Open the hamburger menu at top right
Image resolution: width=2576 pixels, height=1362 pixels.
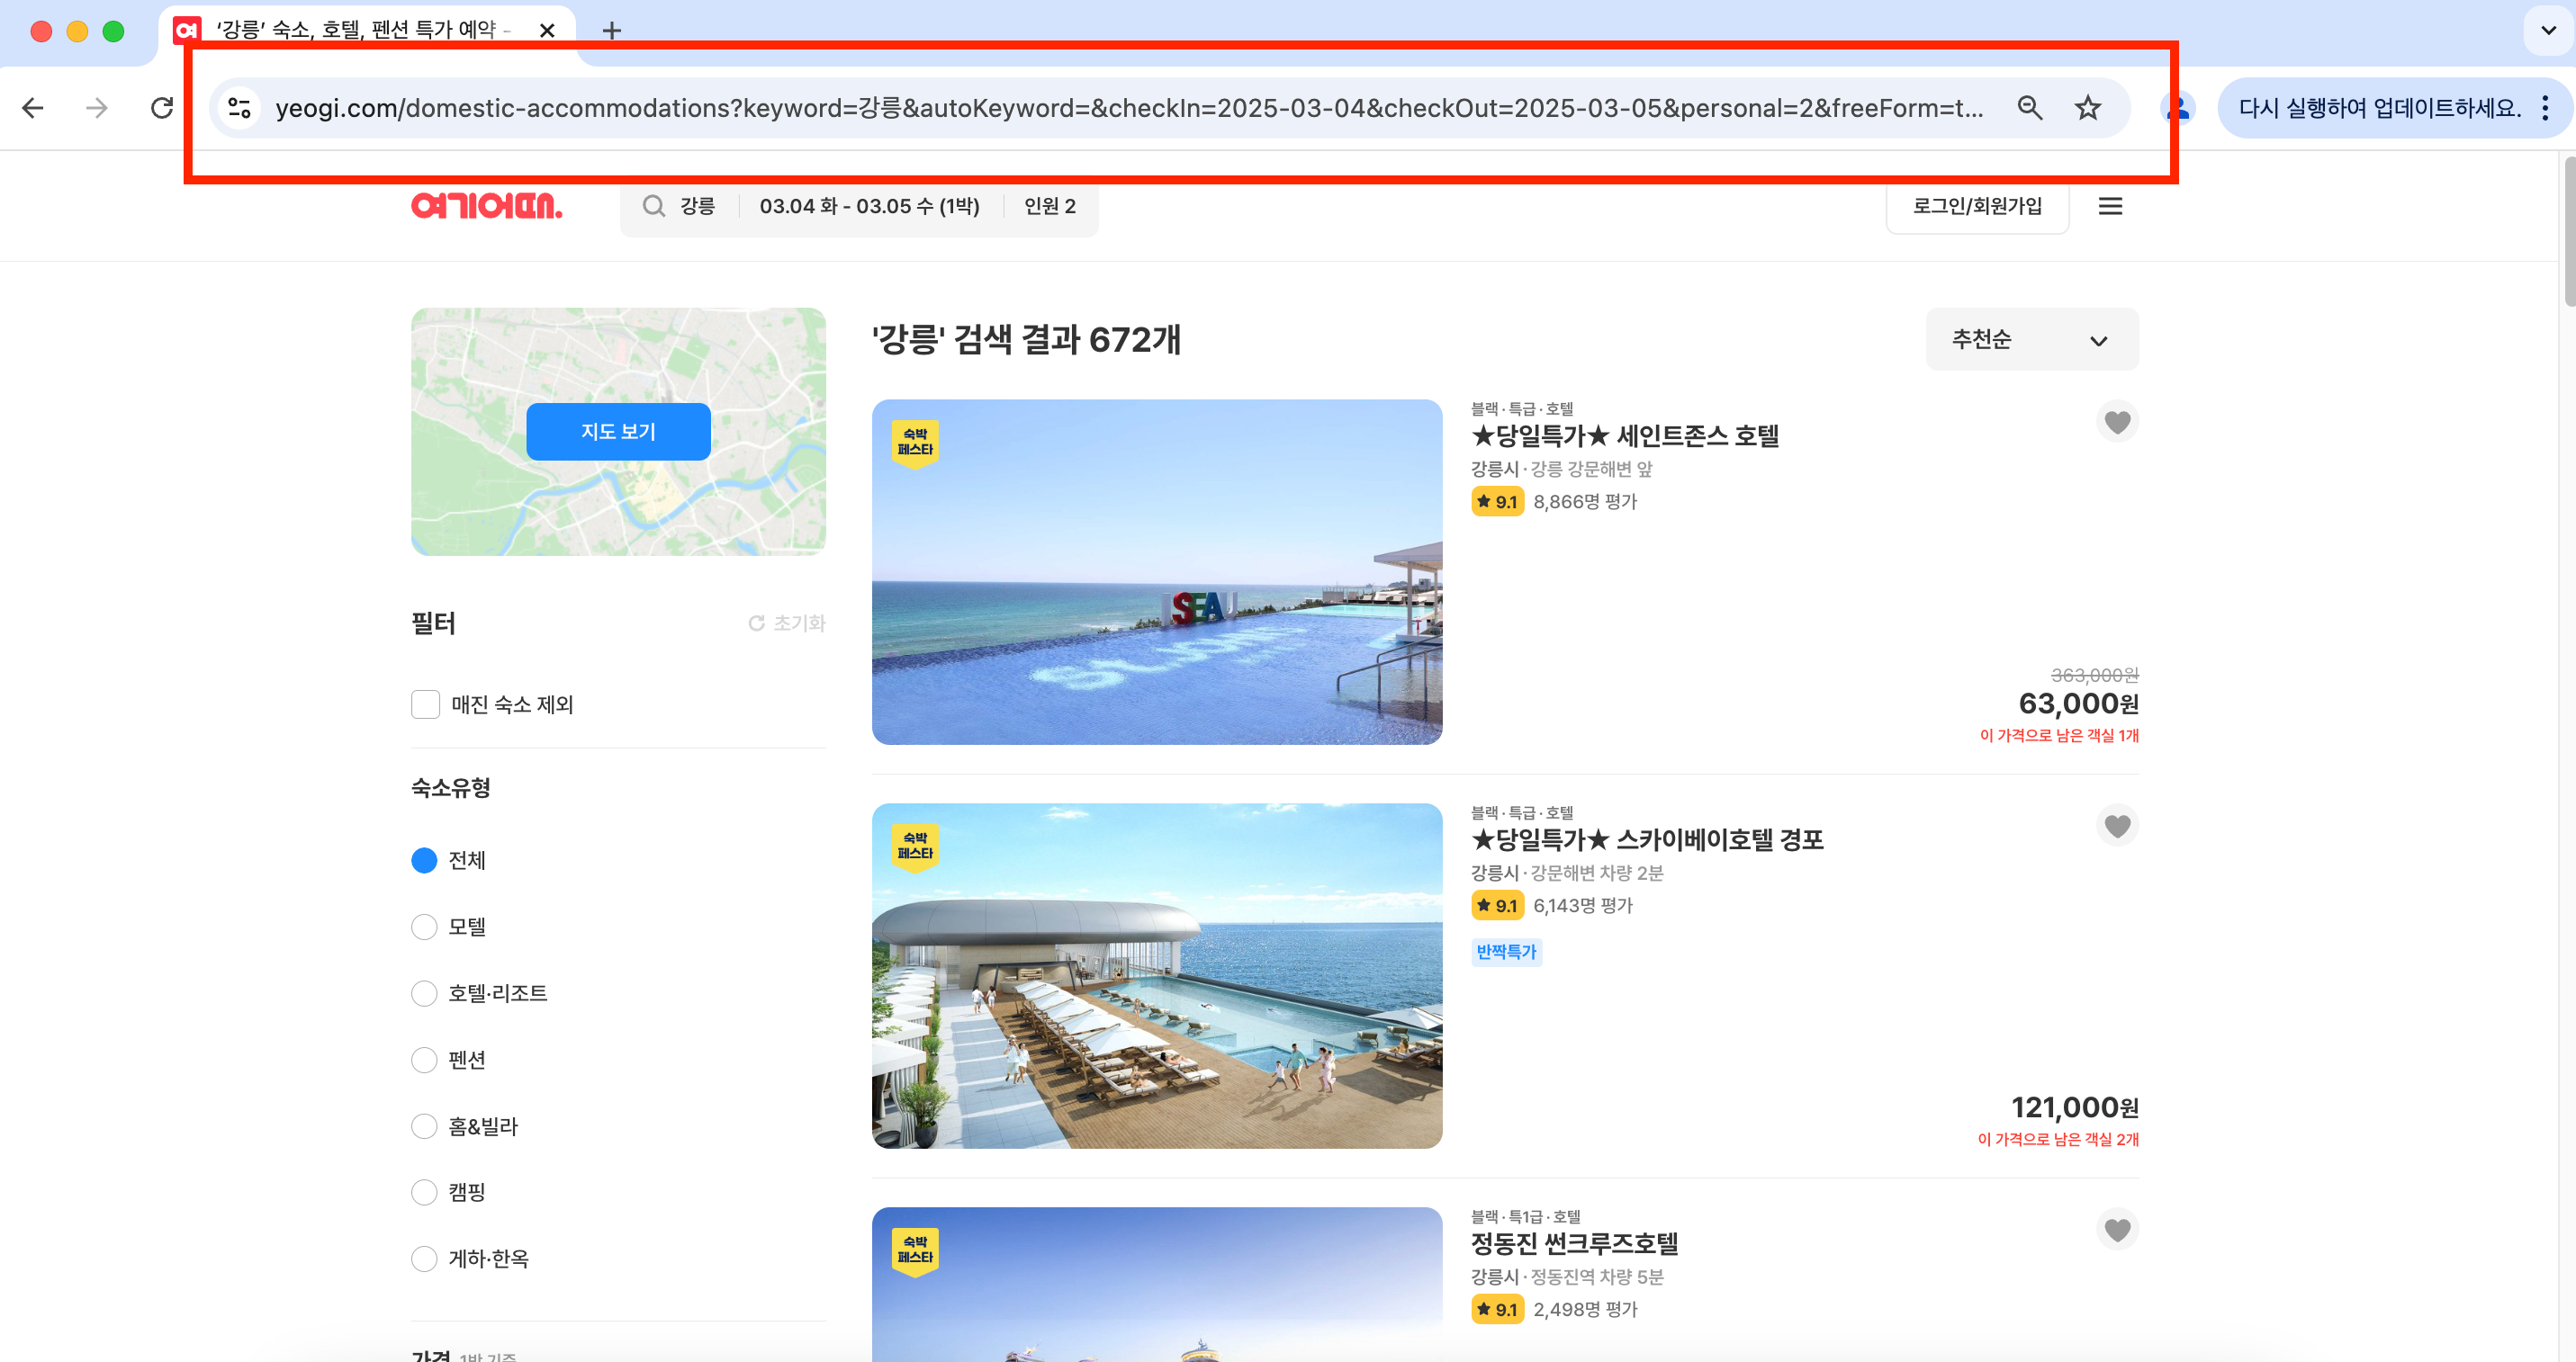[x=2111, y=206]
